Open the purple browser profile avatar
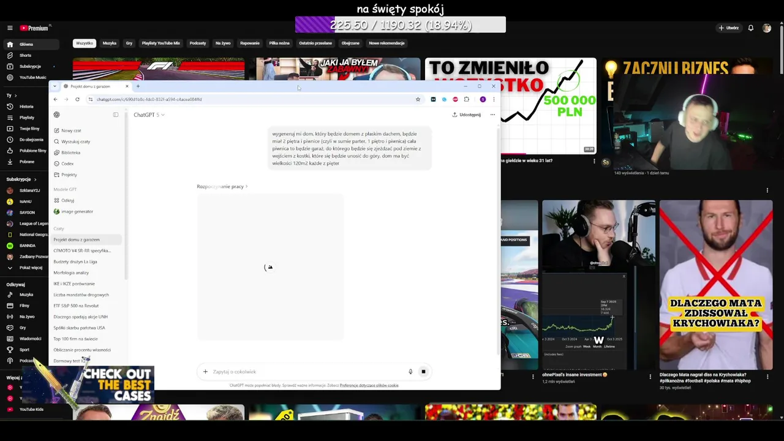Image resolution: width=784 pixels, height=441 pixels. click(483, 99)
